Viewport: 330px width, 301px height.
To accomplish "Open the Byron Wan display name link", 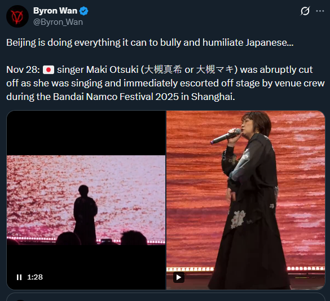I will coord(55,11).
